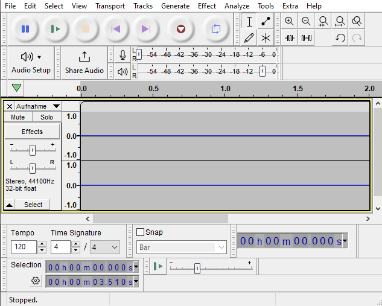The height and width of the screenshot is (306, 382).
Task: Click the greyed Redo arrow icon
Action: 357,38
